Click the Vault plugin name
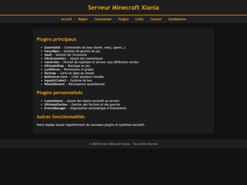Image resolution: width=247 pixels, height=185 pixels. click(48, 55)
